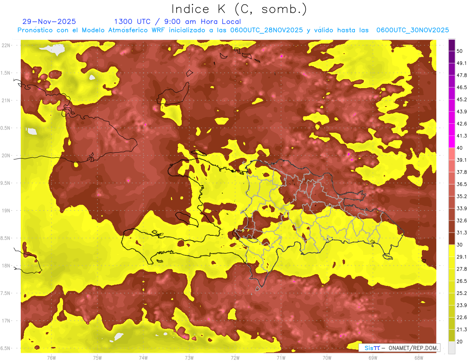
Task: Click the '75W' longitude label
Action: pyautogui.click(x=98, y=358)
